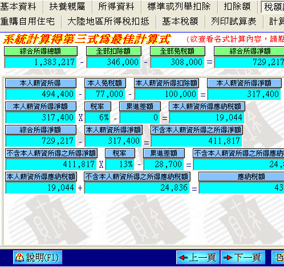284x267 pixels.
Task: Open the 標準或列舉扣除 tab
Action: click(x=179, y=7)
